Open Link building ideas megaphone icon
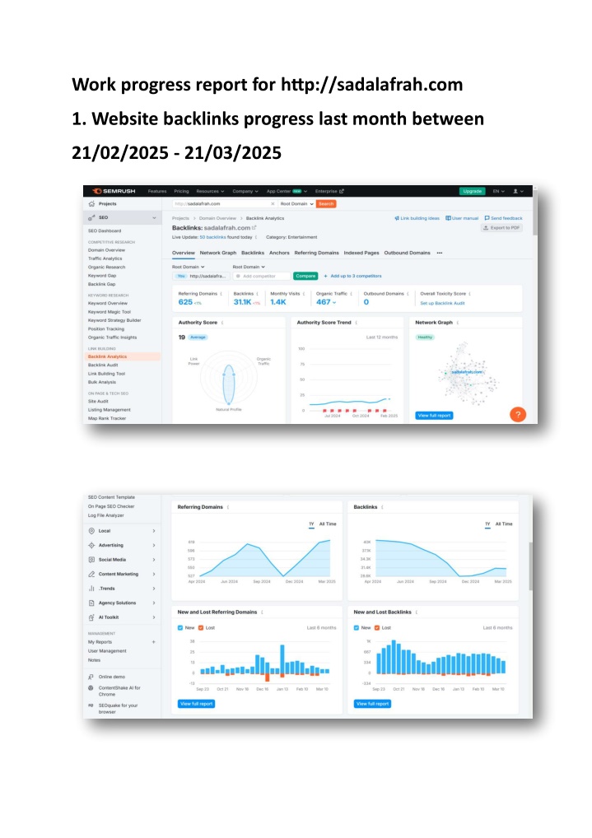 pyautogui.click(x=396, y=218)
